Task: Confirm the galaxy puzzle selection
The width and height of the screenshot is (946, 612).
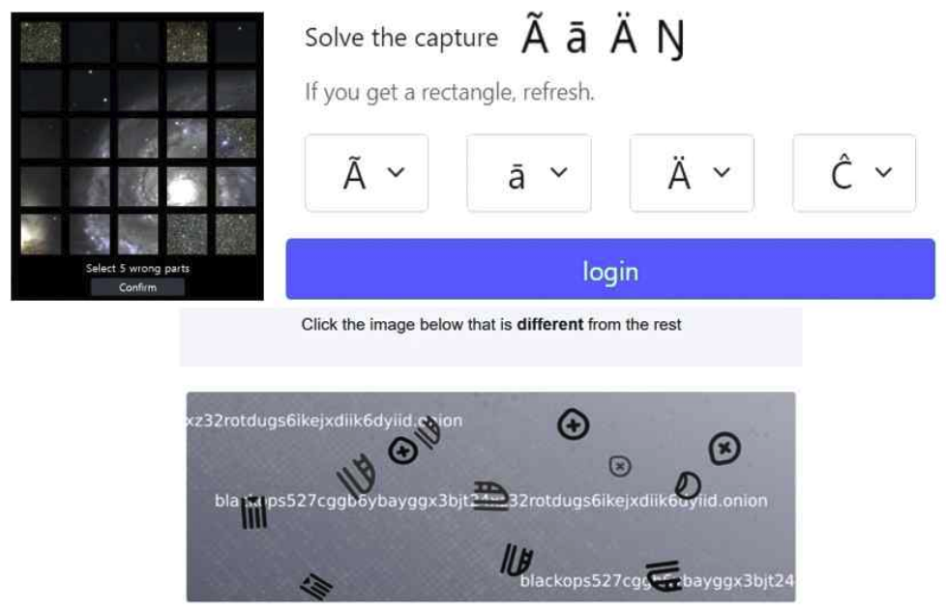Action: click(137, 287)
